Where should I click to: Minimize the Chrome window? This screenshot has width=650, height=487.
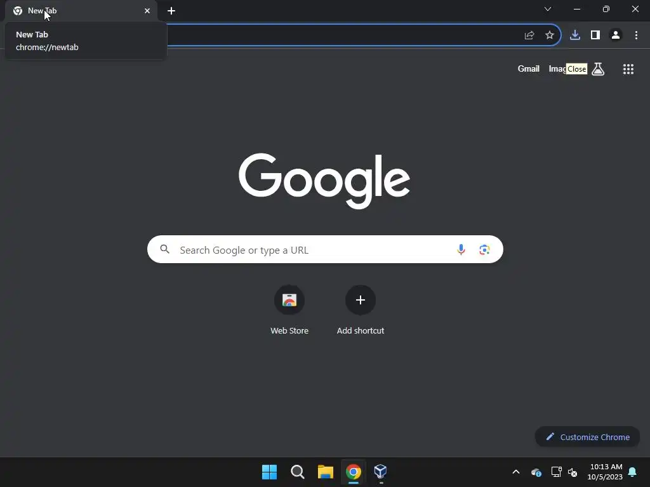pos(577,9)
